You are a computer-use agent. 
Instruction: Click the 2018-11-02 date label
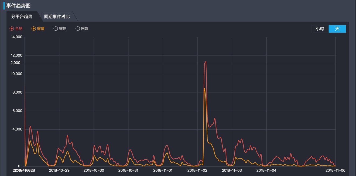pyautogui.click(x=197, y=170)
